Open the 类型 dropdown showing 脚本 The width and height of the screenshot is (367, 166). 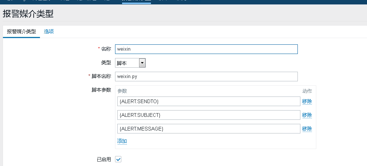(130, 63)
